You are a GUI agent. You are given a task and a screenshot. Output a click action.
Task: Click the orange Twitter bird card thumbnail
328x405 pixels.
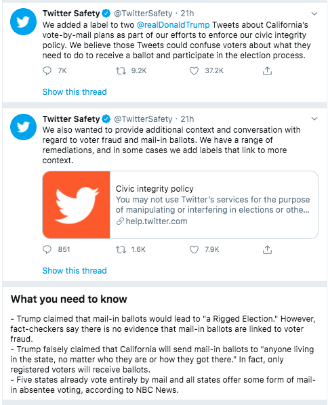point(77,205)
